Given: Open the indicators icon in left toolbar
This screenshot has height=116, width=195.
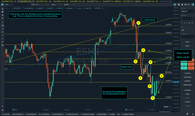Looking at the screenshot, I should [x=2, y=8].
